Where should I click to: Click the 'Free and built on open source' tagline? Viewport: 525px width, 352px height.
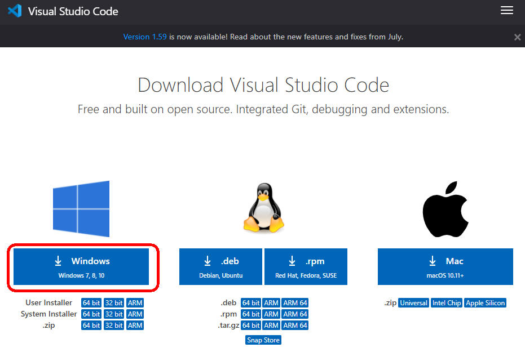(263, 109)
